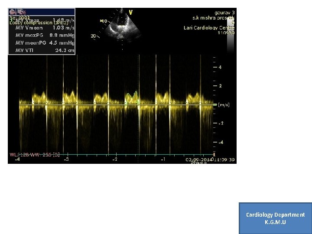312x234 pixels.
Task: Click the time axis label -3
Action: click(66, 159)
